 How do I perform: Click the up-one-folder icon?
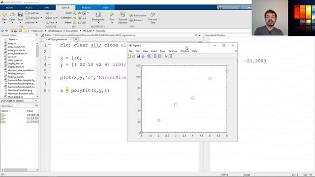tap(11, 31)
